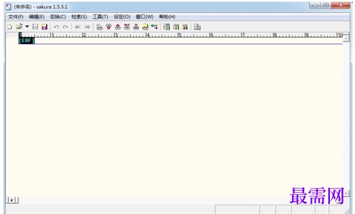Clear search highlight marks icon
The height and width of the screenshot is (214, 355).
pyautogui.click(x=136, y=27)
